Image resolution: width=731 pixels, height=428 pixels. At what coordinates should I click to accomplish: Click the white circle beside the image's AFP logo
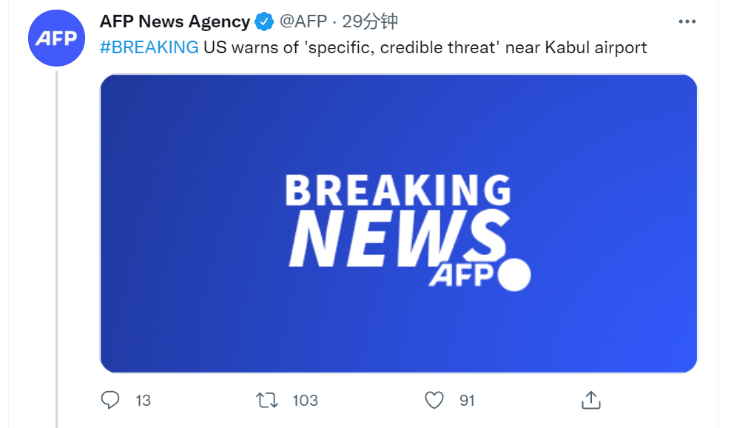pyautogui.click(x=514, y=276)
